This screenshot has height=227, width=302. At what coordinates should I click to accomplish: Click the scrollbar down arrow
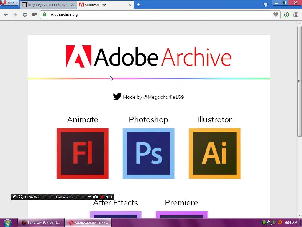pos(299,216)
